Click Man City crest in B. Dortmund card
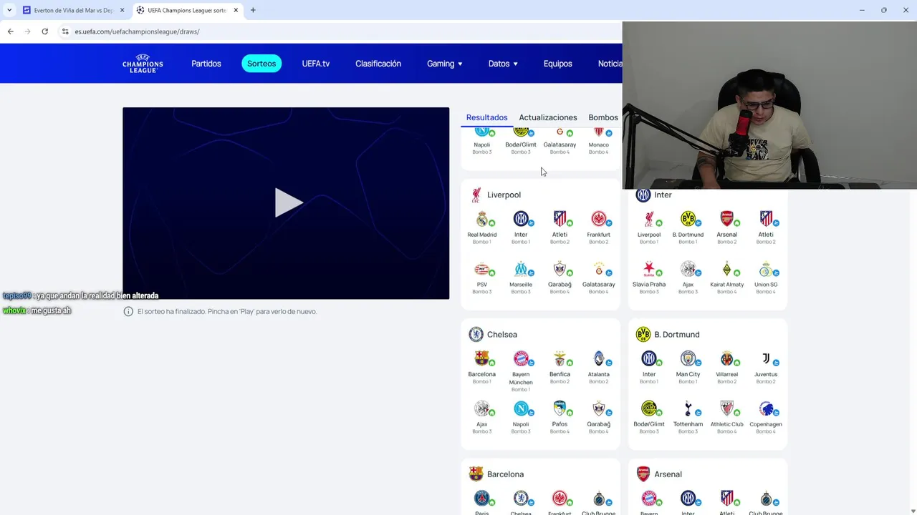 [x=688, y=358]
